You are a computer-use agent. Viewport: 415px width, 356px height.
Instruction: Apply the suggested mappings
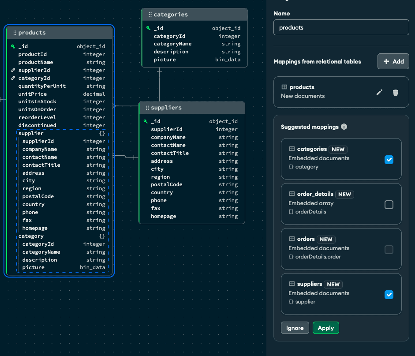[325, 328]
